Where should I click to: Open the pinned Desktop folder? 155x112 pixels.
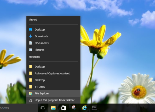coord(40,29)
